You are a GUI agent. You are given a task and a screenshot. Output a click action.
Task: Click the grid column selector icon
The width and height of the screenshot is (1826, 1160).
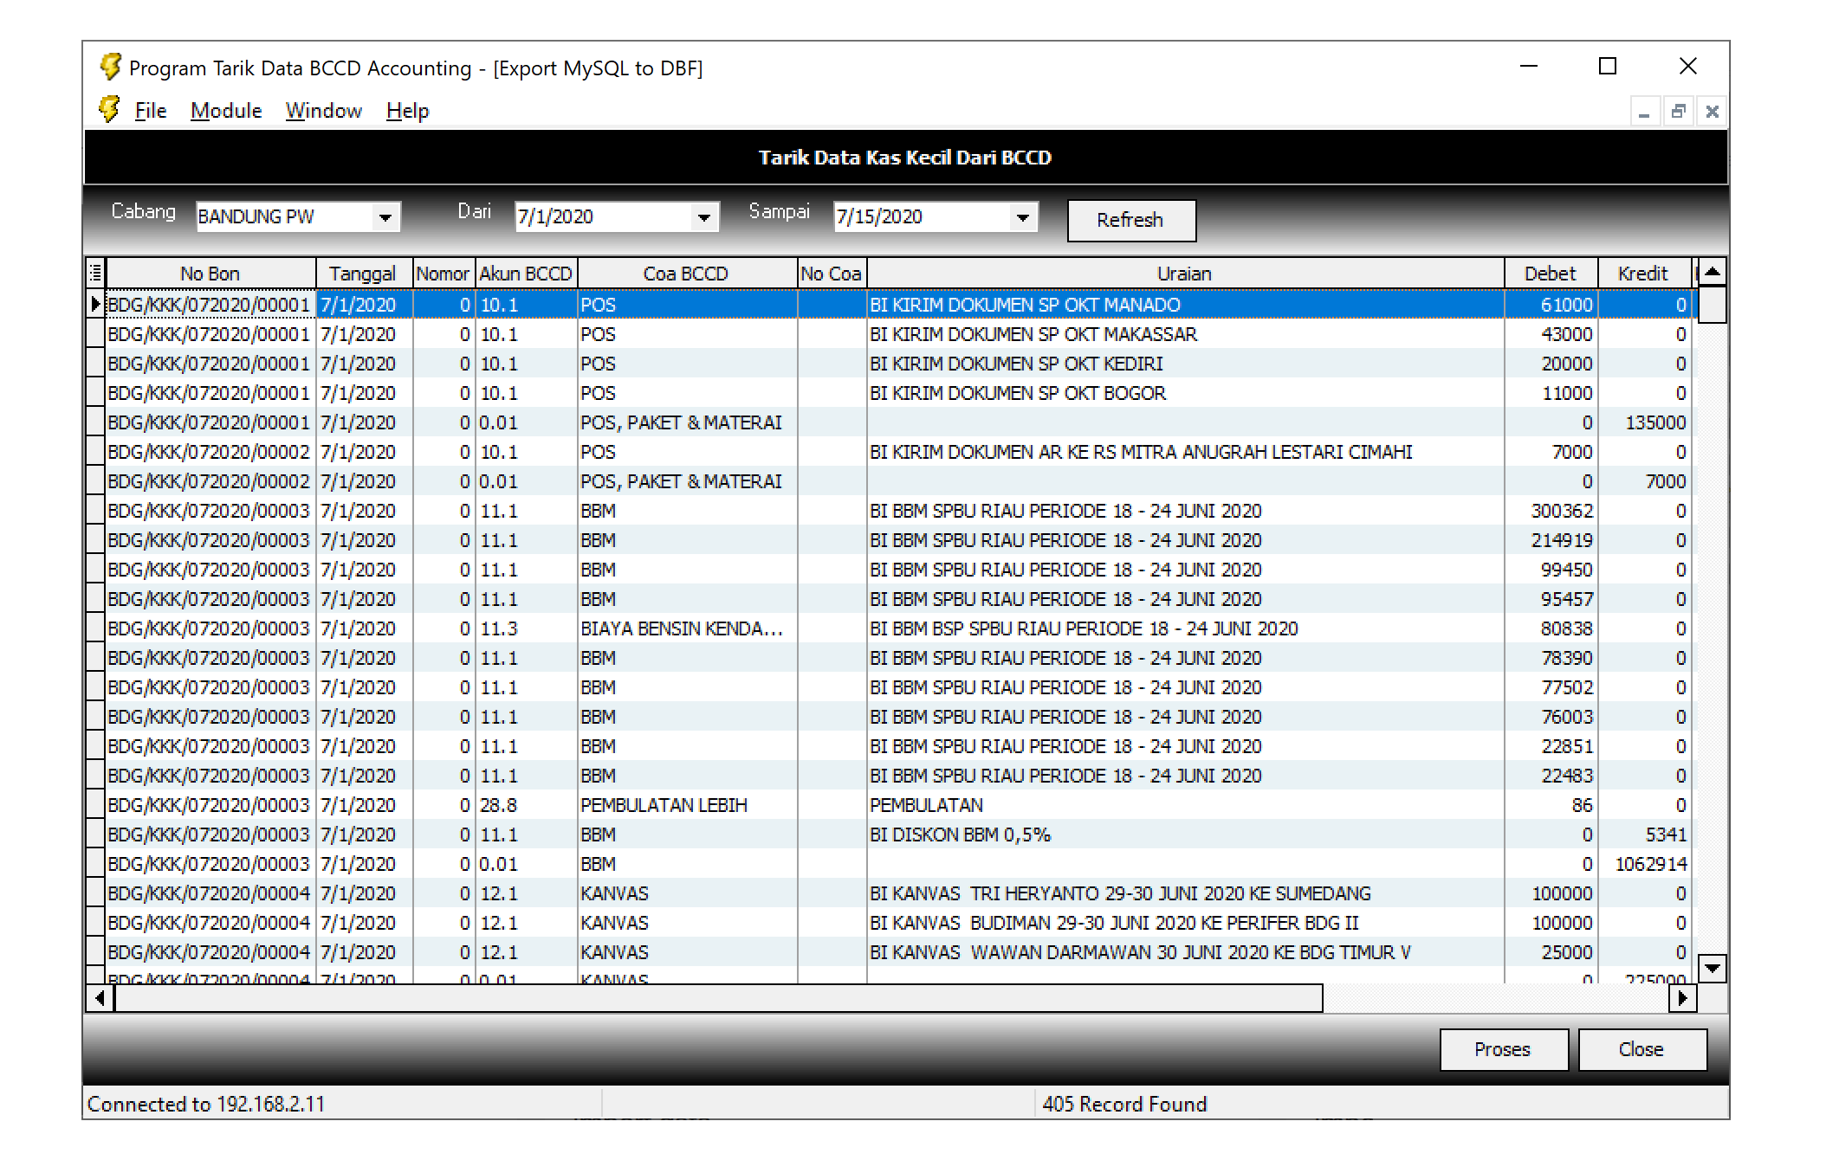[95, 274]
